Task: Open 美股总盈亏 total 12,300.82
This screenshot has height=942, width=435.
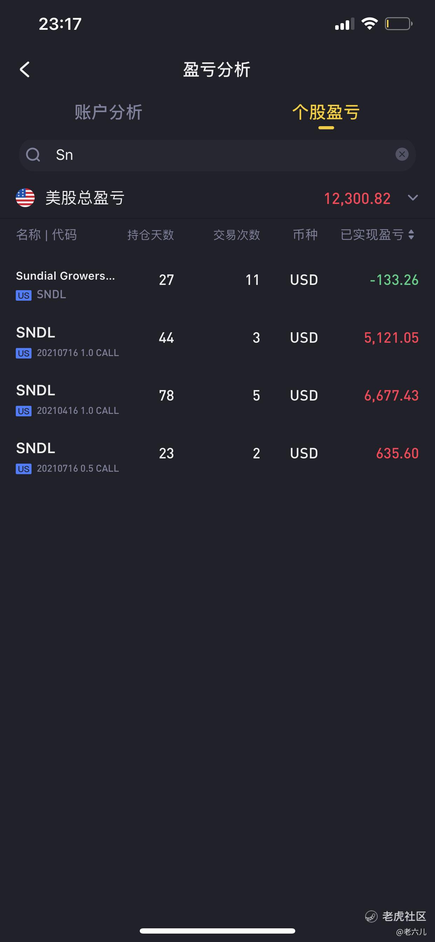Action: click(x=357, y=199)
